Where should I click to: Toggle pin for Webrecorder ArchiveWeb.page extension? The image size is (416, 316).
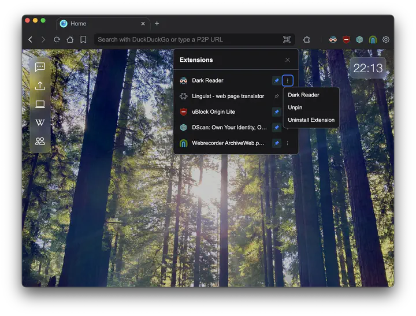pos(277,143)
